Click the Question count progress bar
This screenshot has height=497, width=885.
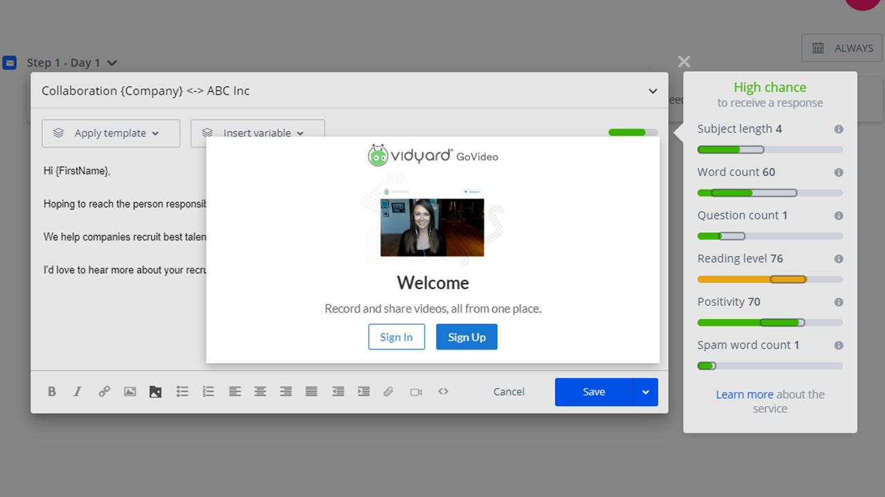pyautogui.click(x=770, y=236)
